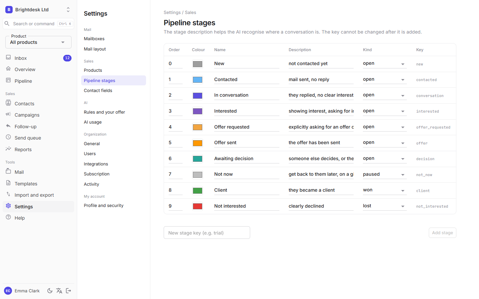Image resolution: width=479 pixels, height=299 pixels.
Task: Click the Add stage button
Action: point(442,233)
